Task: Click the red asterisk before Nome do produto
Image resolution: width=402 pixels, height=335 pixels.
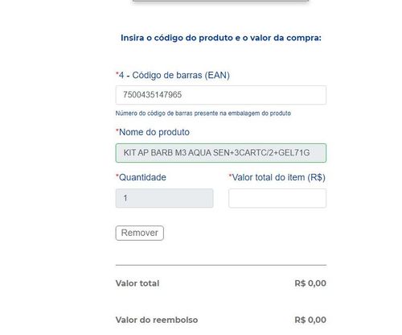Action: (x=117, y=130)
